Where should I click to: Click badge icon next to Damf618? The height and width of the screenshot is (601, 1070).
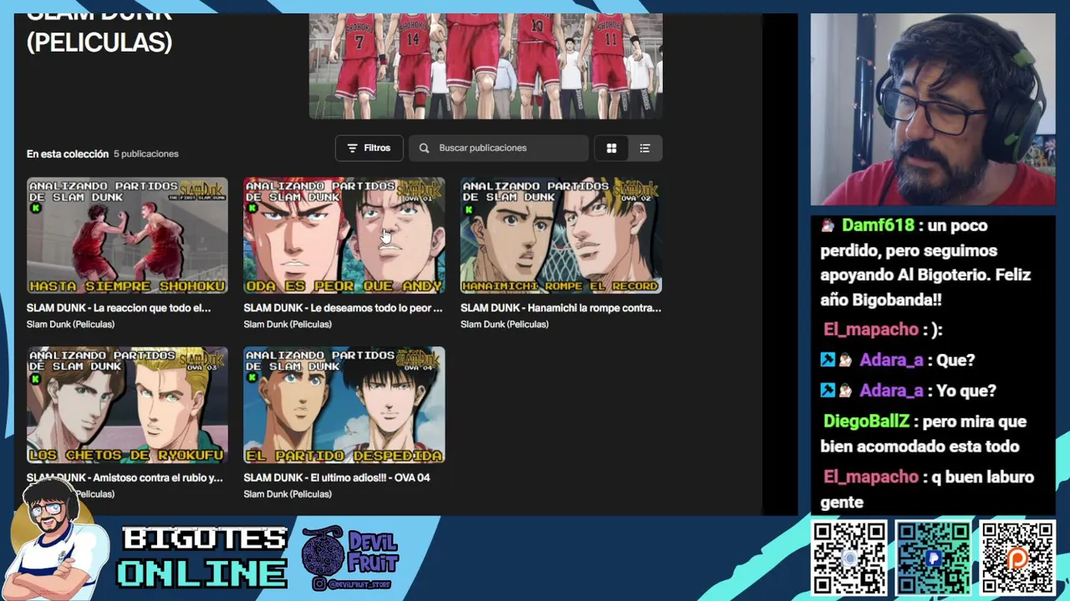coord(828,225)
